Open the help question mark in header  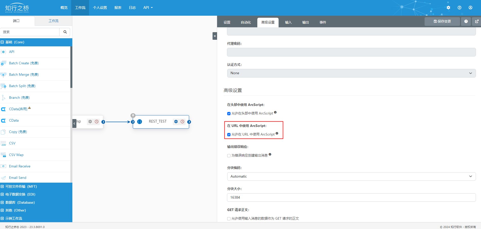click(x=459, y=8)
